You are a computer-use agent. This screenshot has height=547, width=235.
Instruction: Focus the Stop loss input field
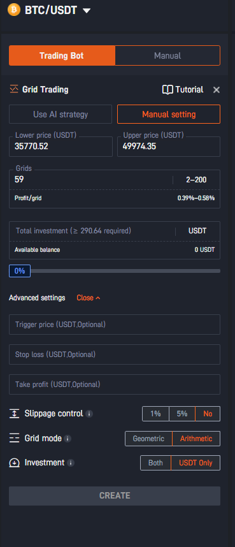[x=115, y=354]
